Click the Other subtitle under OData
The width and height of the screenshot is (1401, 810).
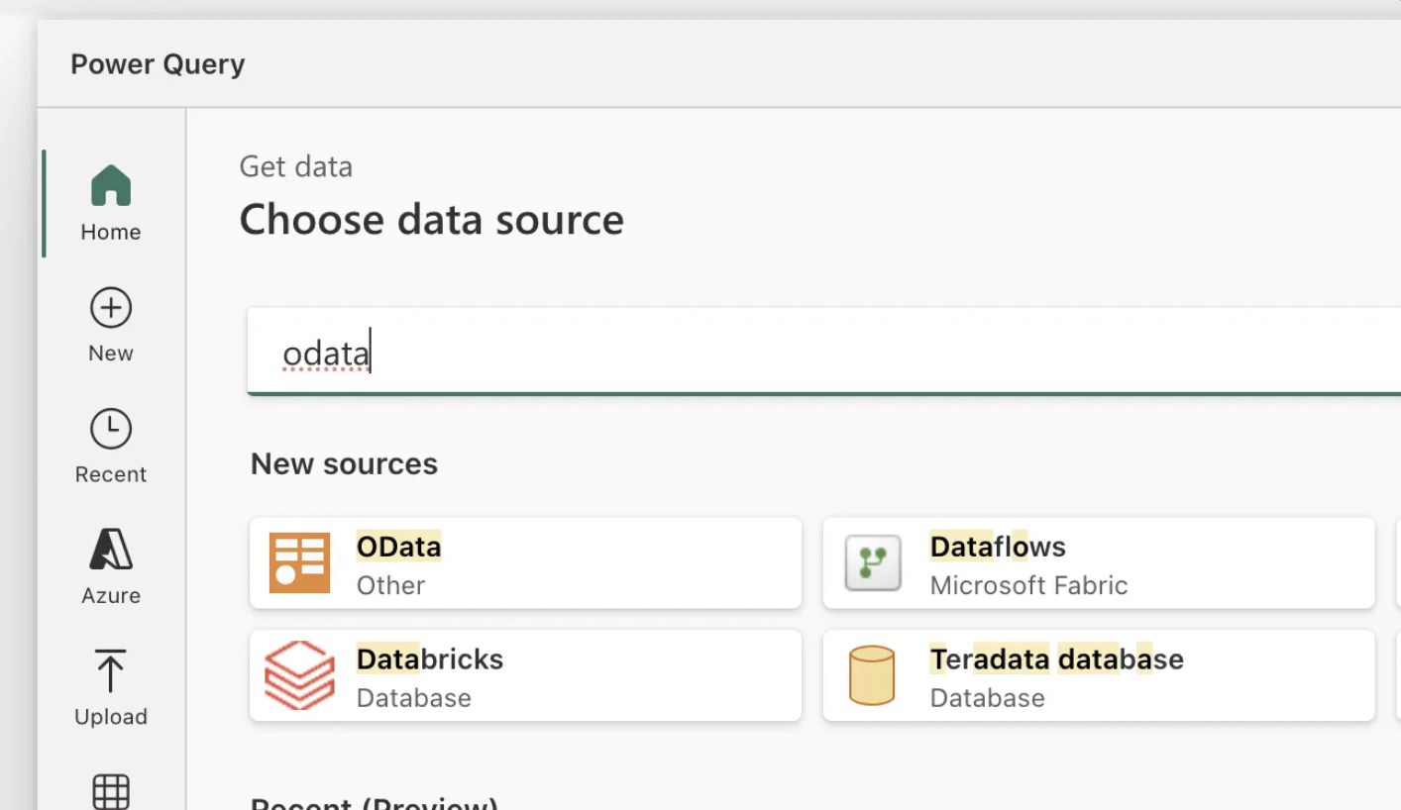pos(390,585)
